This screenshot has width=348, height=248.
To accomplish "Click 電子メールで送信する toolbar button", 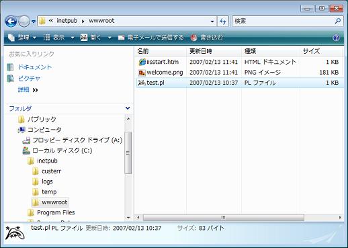I will [x=150, y=38].
